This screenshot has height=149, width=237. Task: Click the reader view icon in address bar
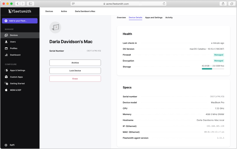(x=73, y=3)
